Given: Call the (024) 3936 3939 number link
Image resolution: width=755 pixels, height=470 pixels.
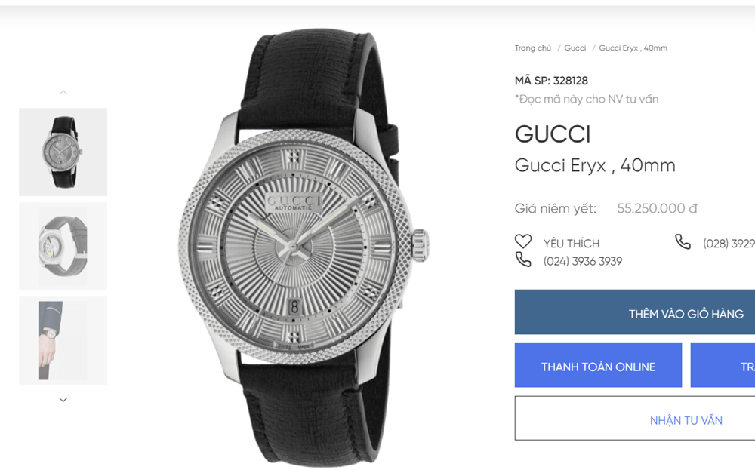Looking at the screenshot, I should click(x=583, y=261).
